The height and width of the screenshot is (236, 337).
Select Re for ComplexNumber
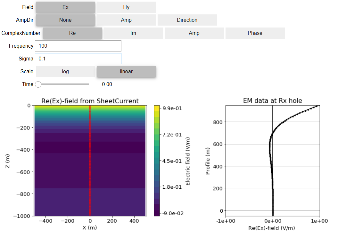pos(72,33)
